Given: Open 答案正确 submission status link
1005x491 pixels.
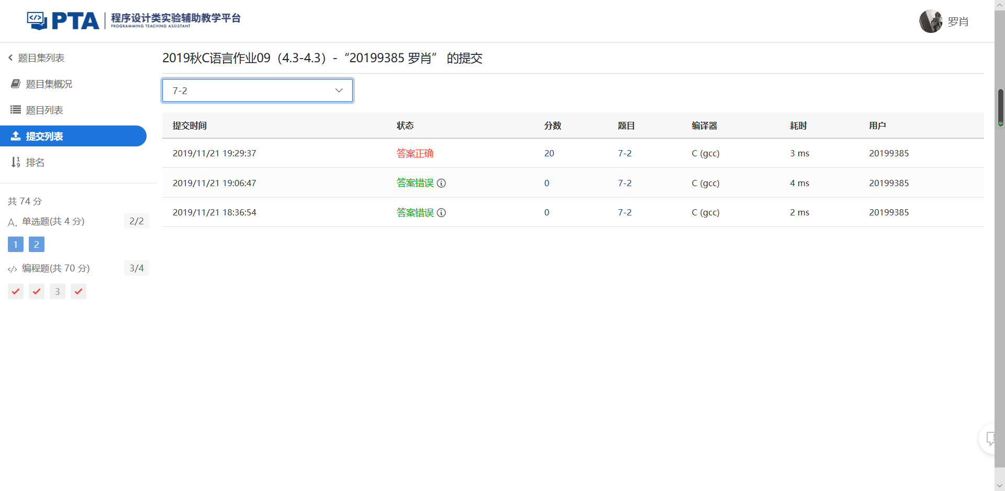Looking at the screenshot, I should coord(415,153).
